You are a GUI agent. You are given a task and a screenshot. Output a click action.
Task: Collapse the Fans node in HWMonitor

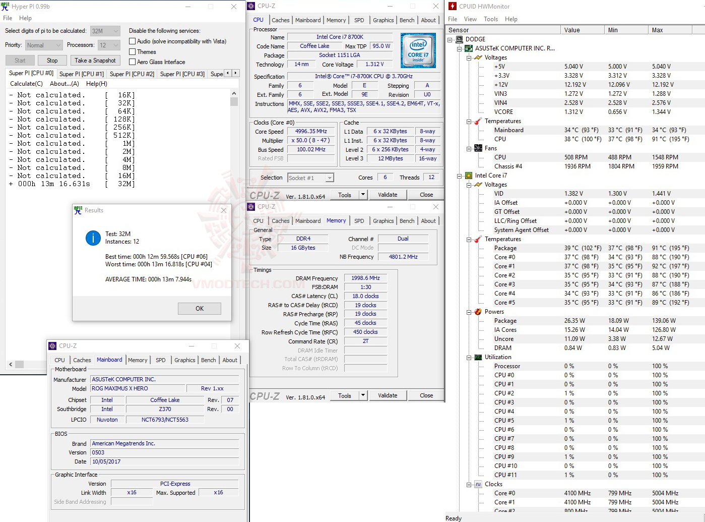click(x=469, y=148)
